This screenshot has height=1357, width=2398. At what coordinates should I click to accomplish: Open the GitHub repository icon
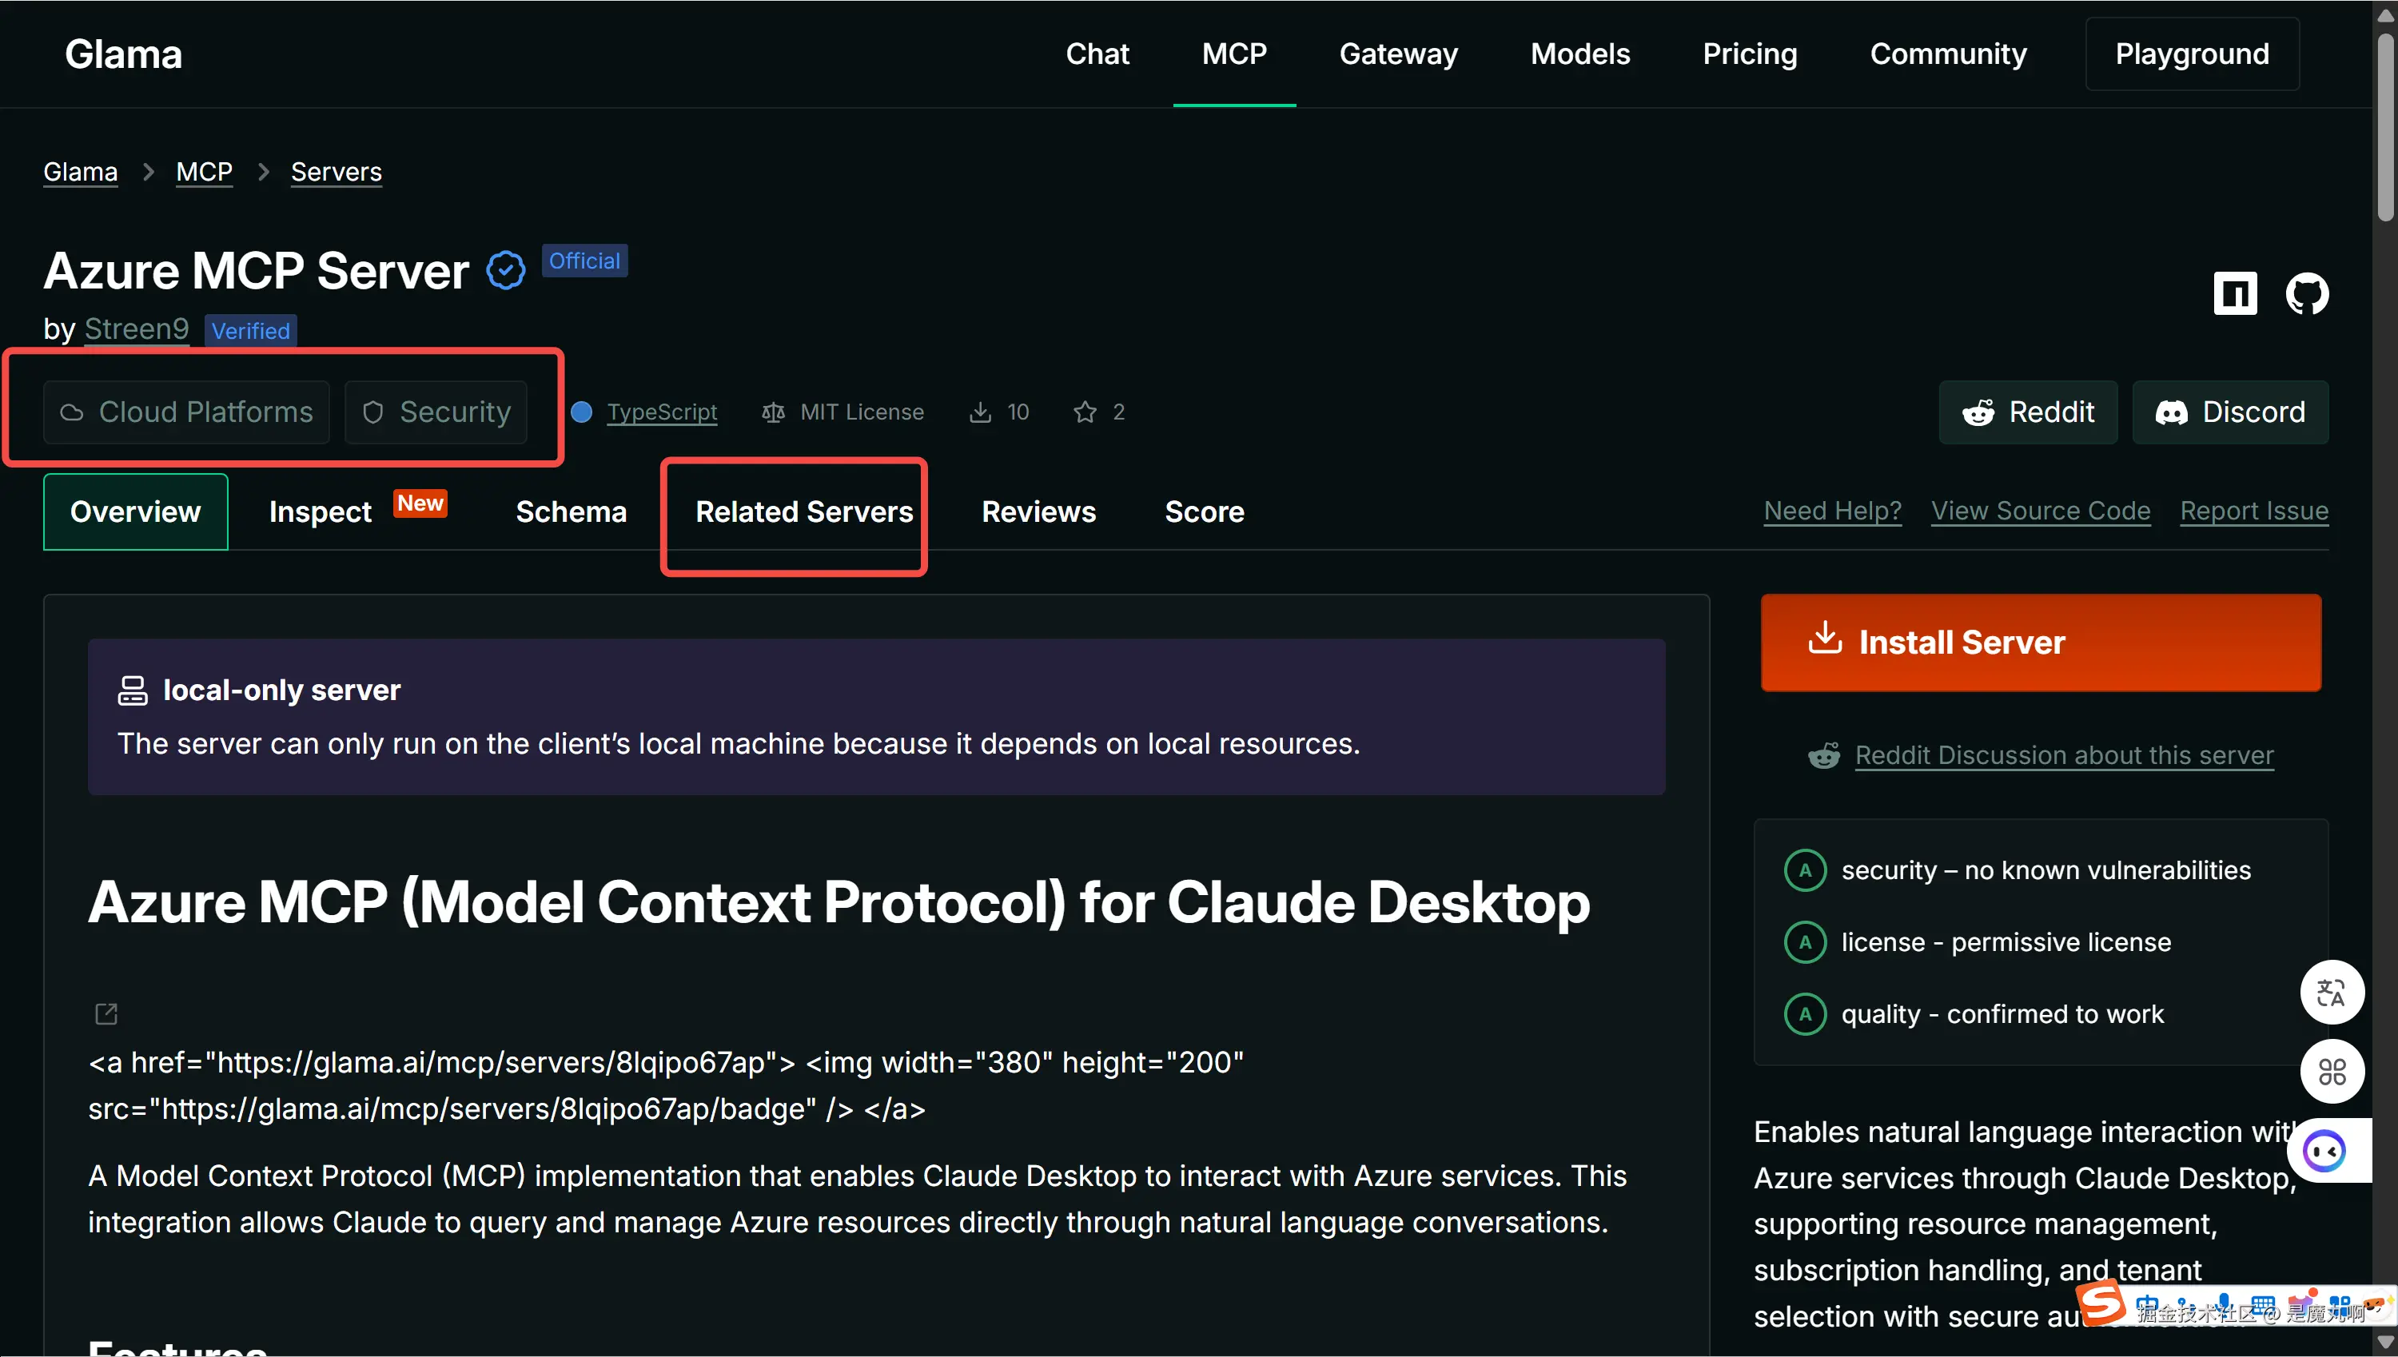[x=2307, y=293]
